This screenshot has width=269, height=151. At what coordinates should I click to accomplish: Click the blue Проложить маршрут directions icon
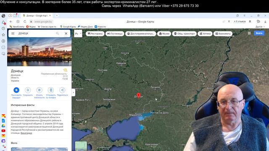coord(16,90)
